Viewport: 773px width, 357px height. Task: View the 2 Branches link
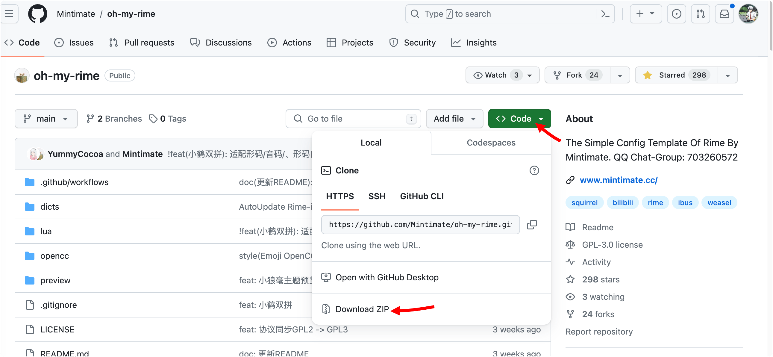114,119
